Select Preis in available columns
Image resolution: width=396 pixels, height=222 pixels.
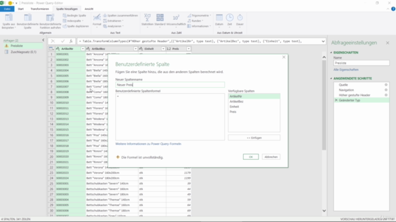point(254,112)
